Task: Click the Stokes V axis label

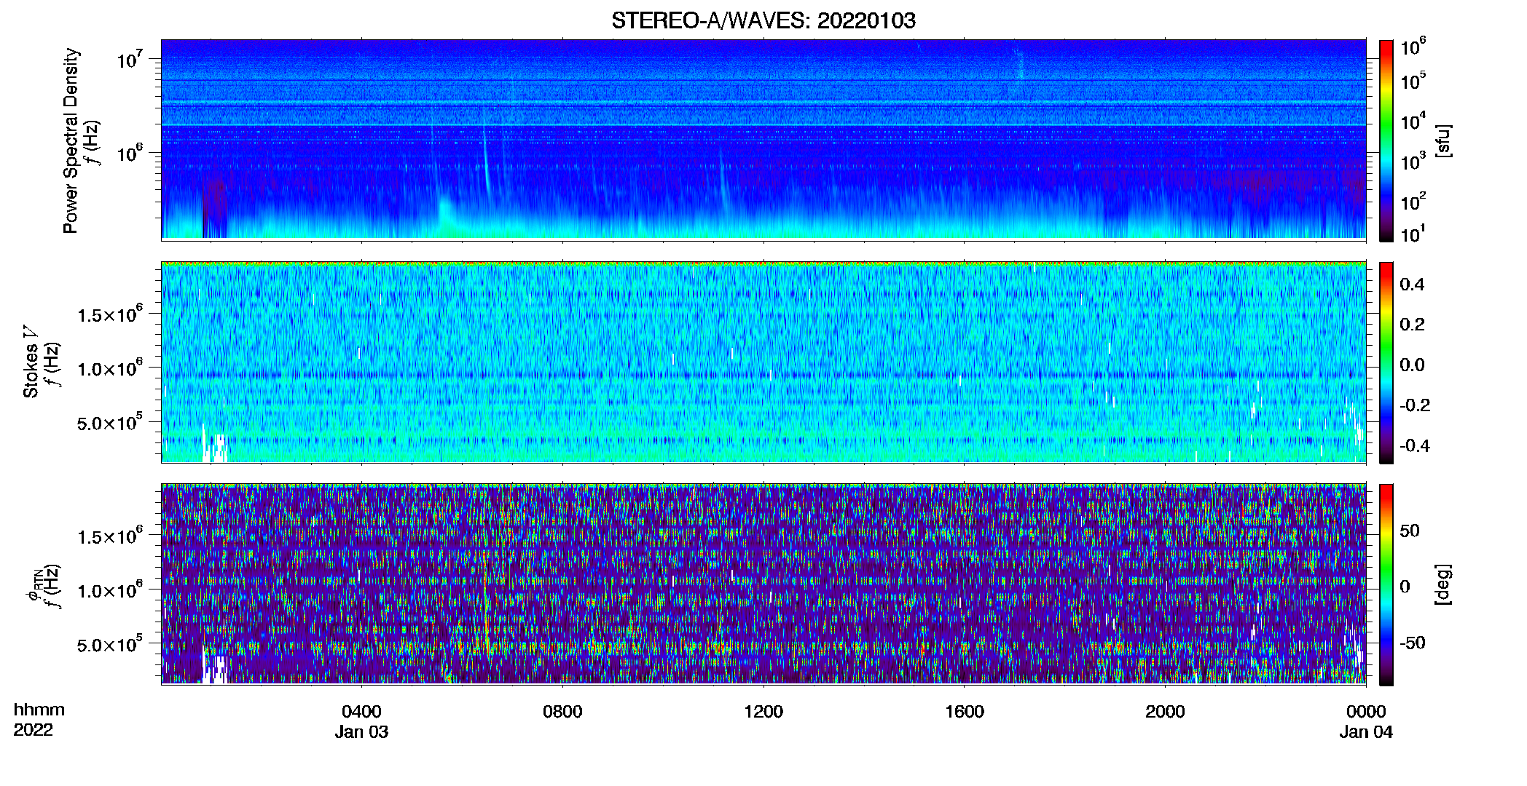Action: pos(41,362)
